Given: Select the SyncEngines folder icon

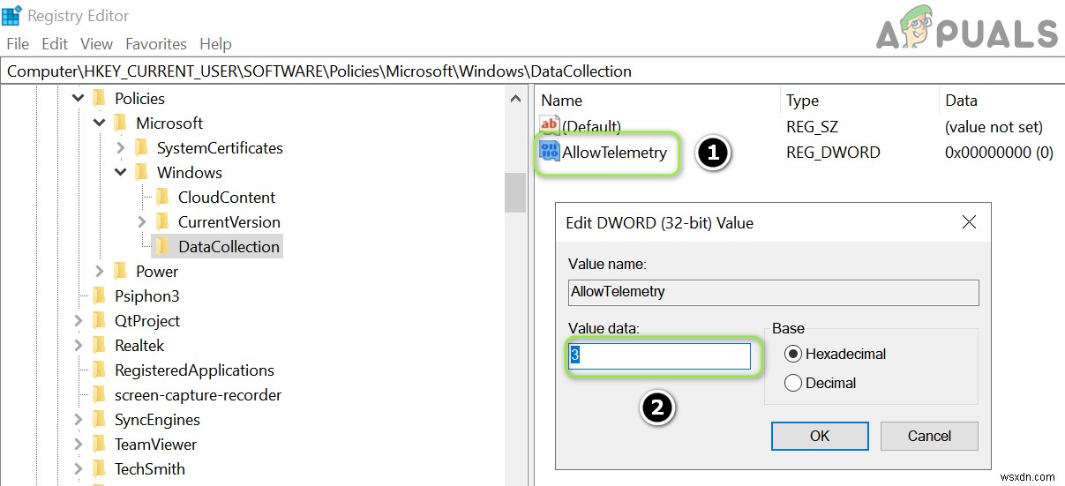Looking at the screenshot, I should click(99, 419).
